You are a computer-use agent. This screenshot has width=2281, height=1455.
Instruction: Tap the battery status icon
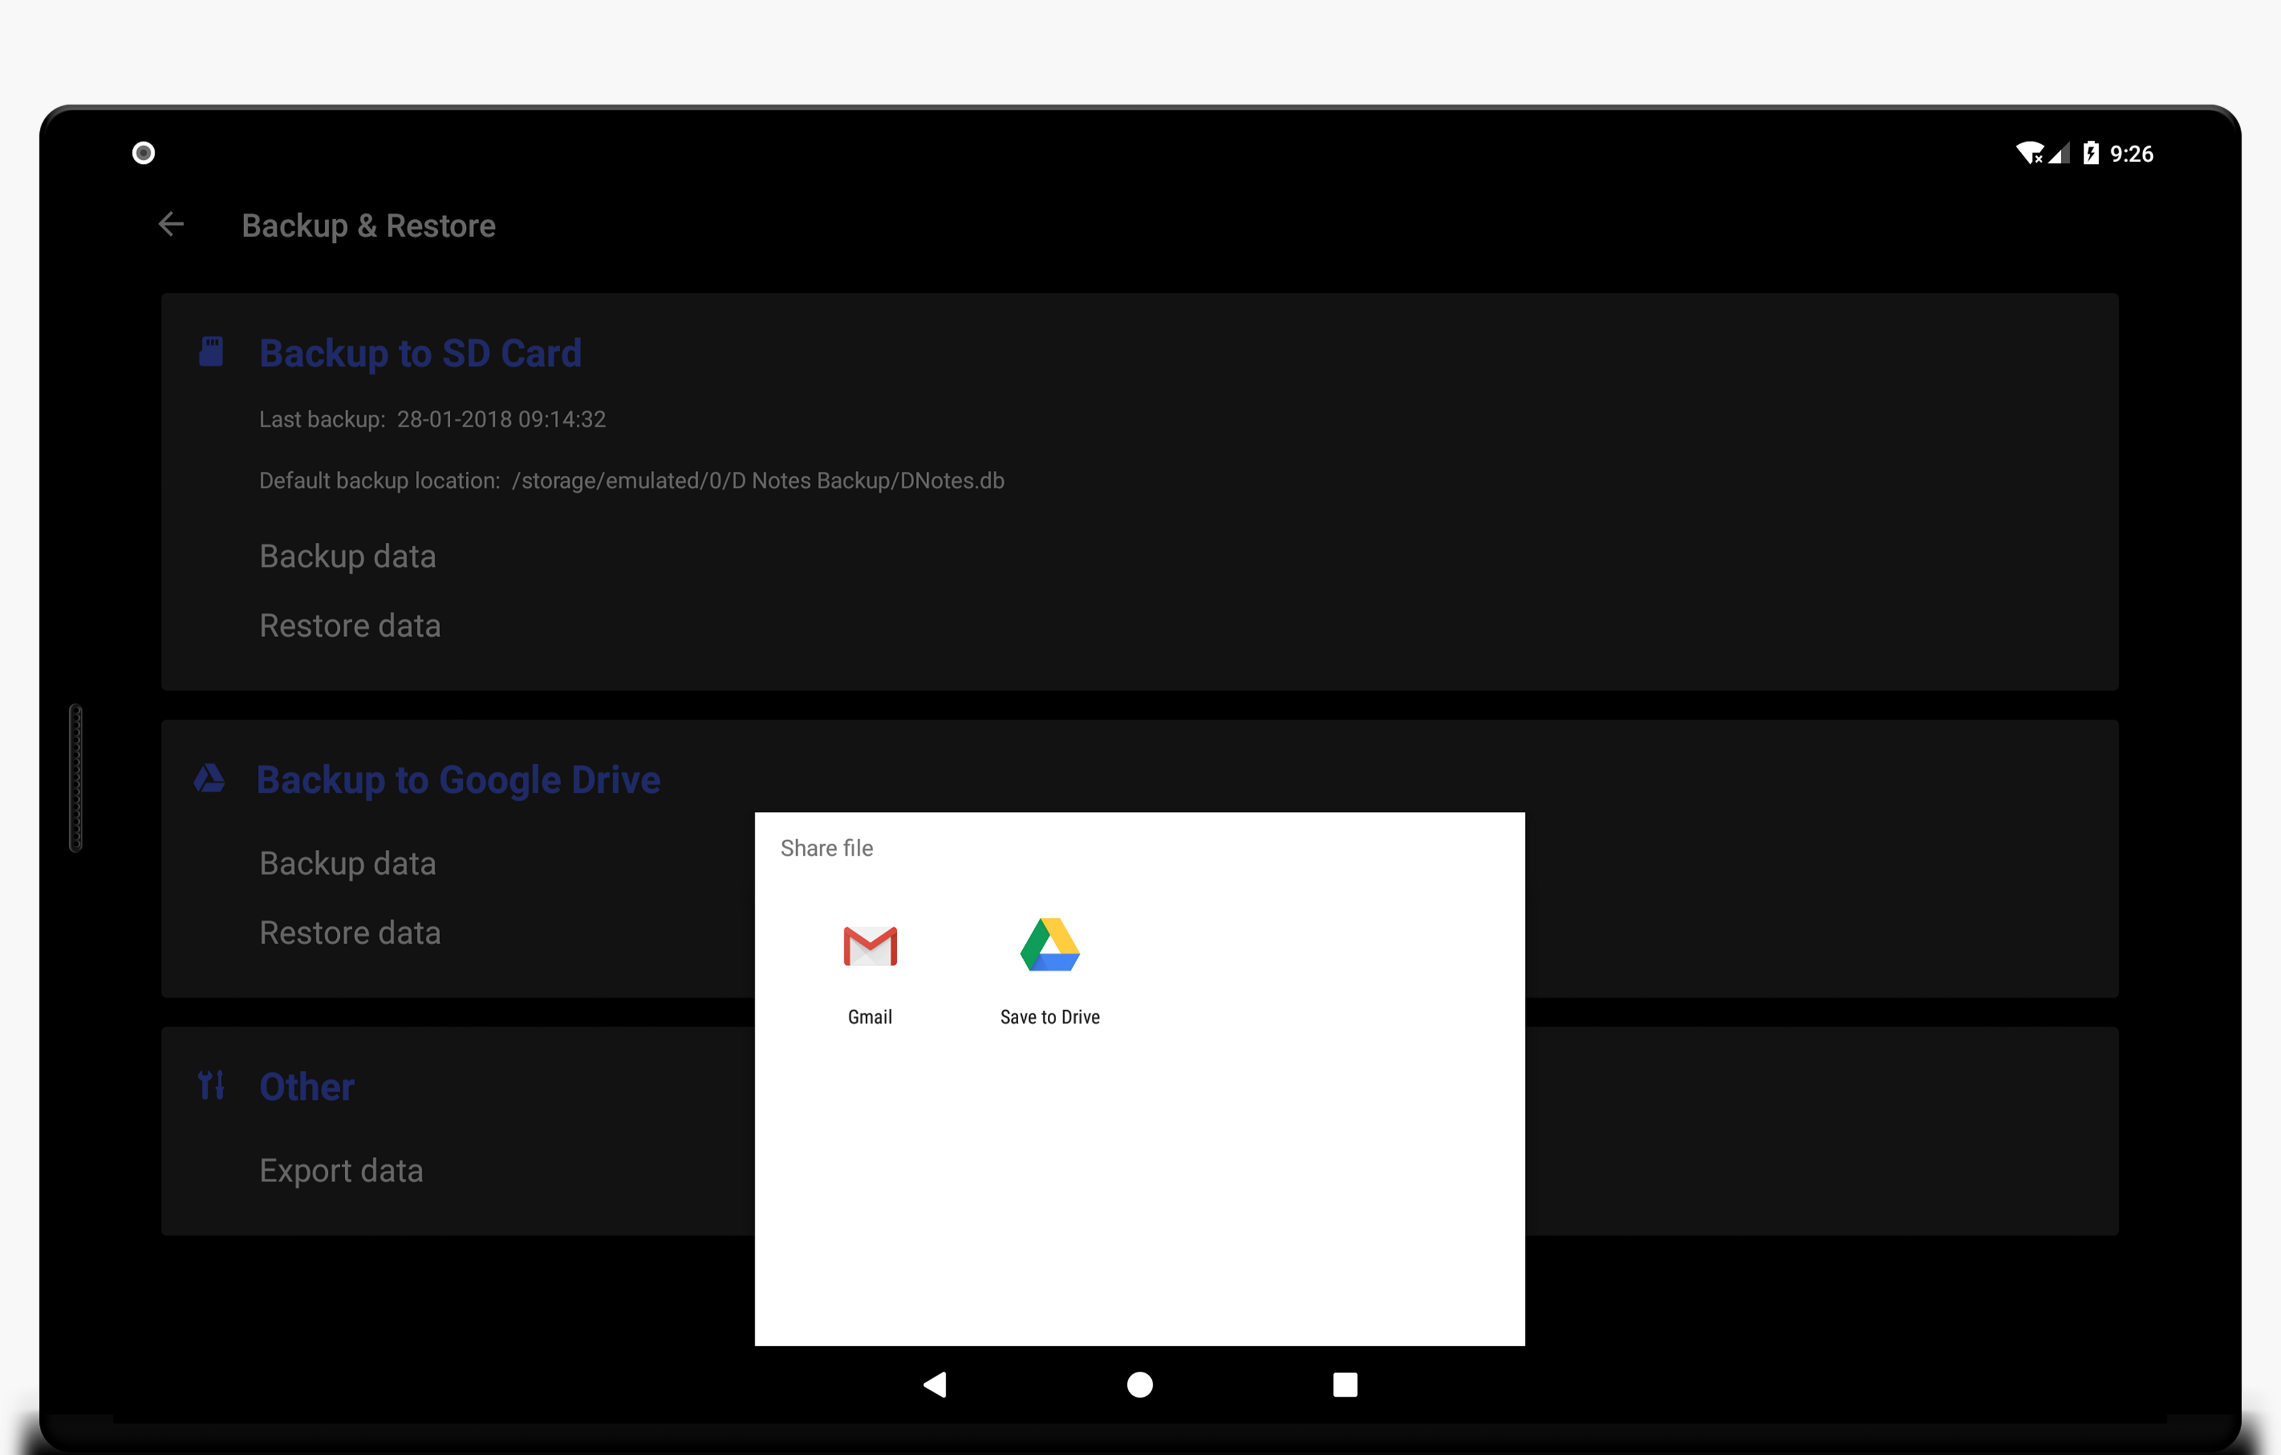[2090, 153]
